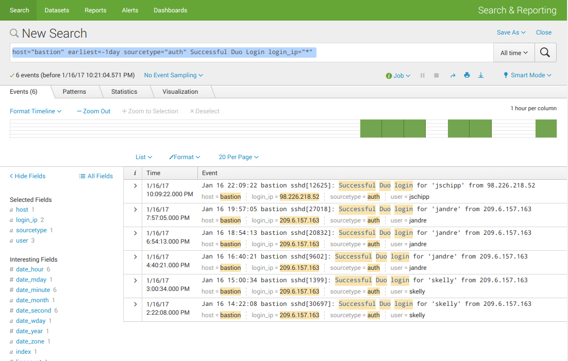Open All Fields list
The image size is (568, 361).
(x=96, y=176)
